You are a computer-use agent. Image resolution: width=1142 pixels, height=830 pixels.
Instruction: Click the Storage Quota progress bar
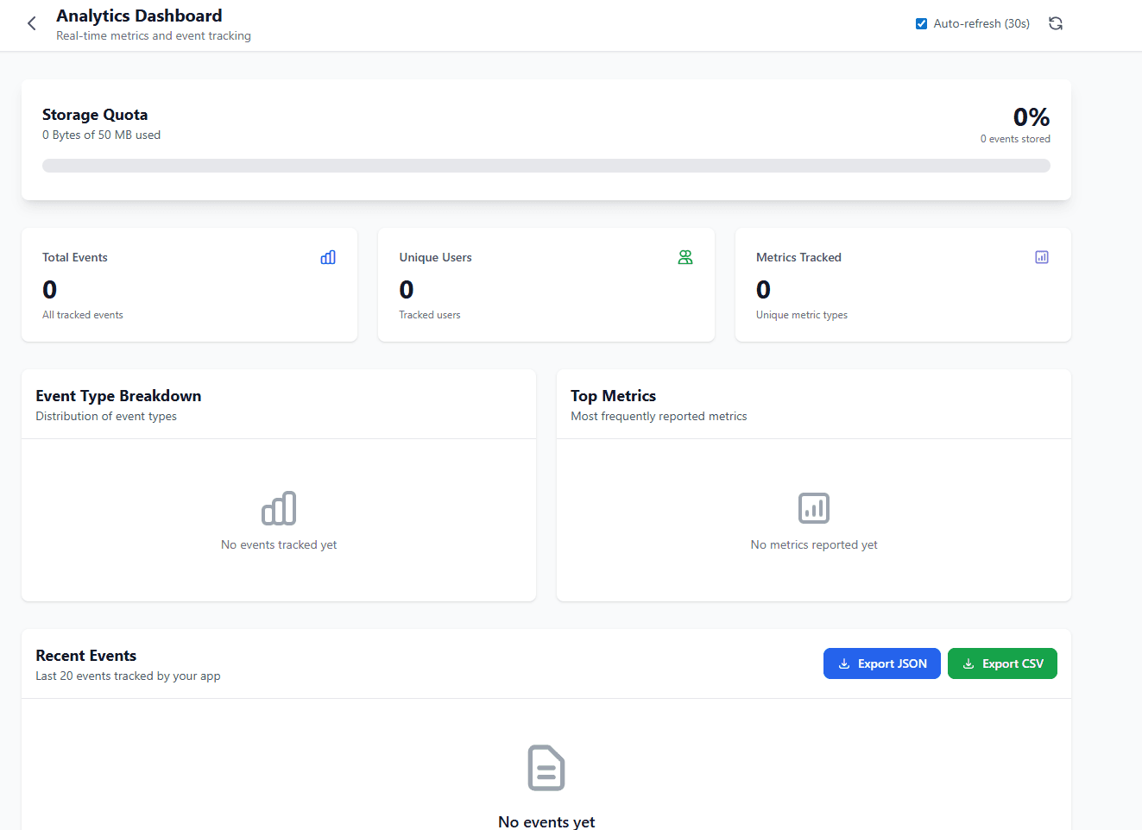pos(546,165)
